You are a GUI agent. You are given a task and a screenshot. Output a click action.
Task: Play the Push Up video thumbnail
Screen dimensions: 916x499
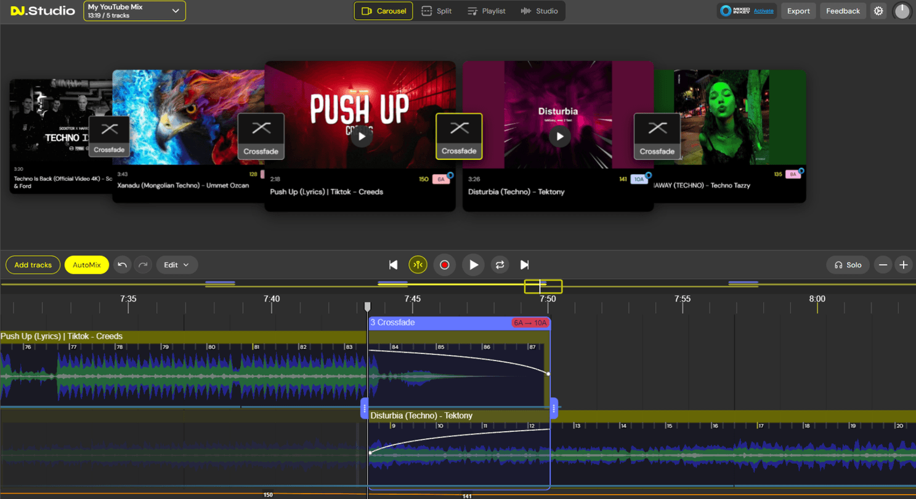362,137
